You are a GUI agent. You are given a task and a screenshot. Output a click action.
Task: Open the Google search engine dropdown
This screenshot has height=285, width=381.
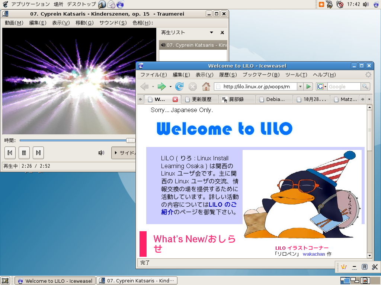[x=322, y=86]
